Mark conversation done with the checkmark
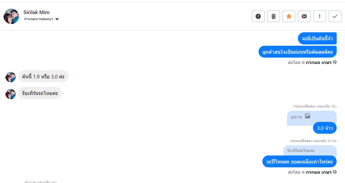Viewport: 345px width, 183px height. click(x=335, y=16)
